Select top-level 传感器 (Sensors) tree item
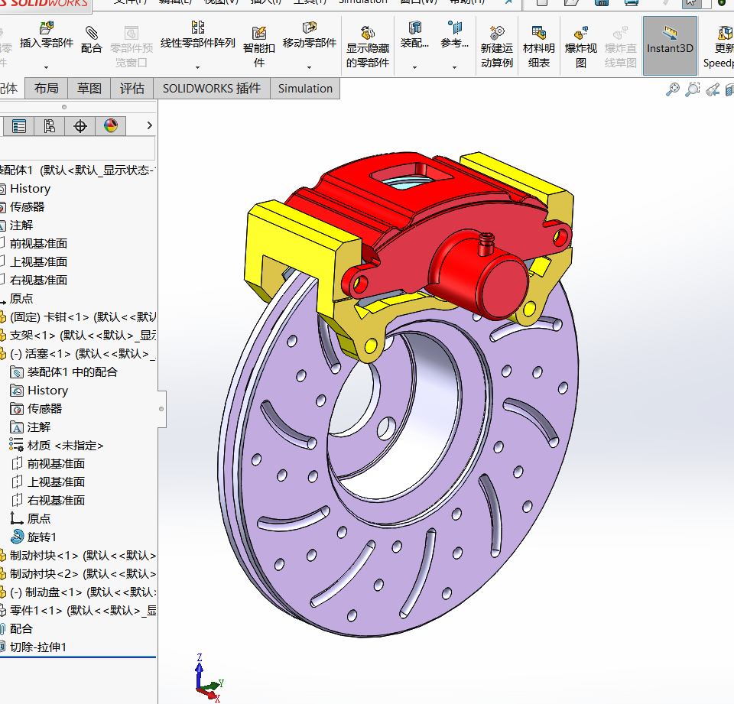Viewport: 734px width, 704px height. coord(27,207)
